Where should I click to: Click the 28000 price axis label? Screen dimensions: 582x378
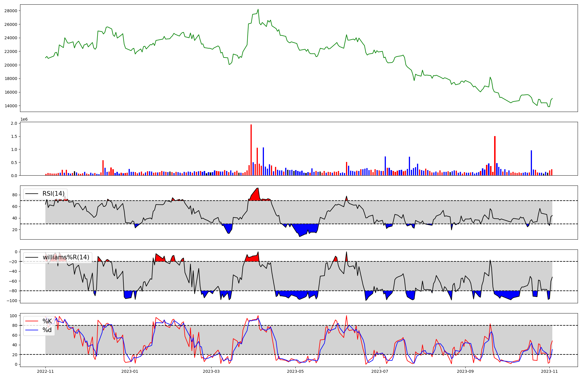pos(11,11)
